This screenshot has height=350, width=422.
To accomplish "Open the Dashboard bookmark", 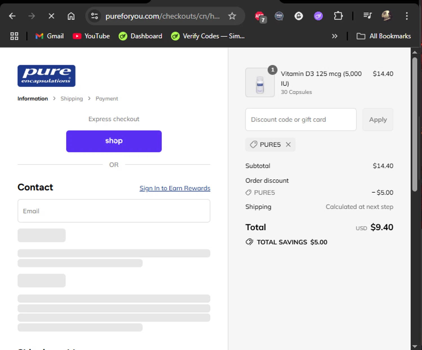I will (x=140, y=36).
